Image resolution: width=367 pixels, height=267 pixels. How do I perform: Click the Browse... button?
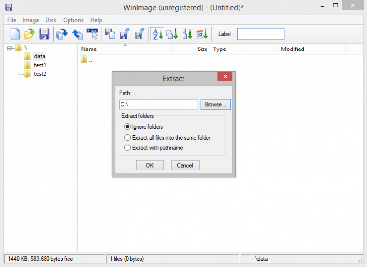coord(216,104)
